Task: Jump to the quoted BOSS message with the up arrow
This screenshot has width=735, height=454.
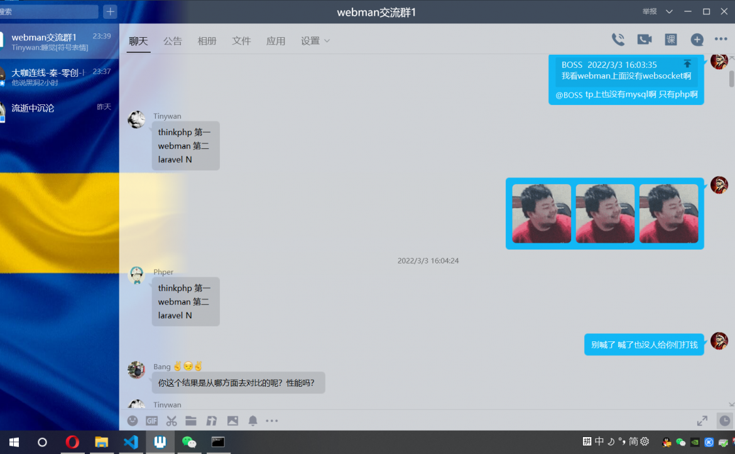Action: [x=687, y=64]
